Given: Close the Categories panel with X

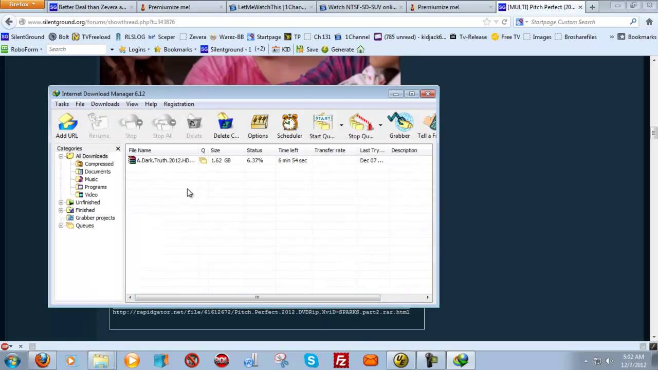Looking at the screenshot, I should pyautogui.click(x=118, y=149).
